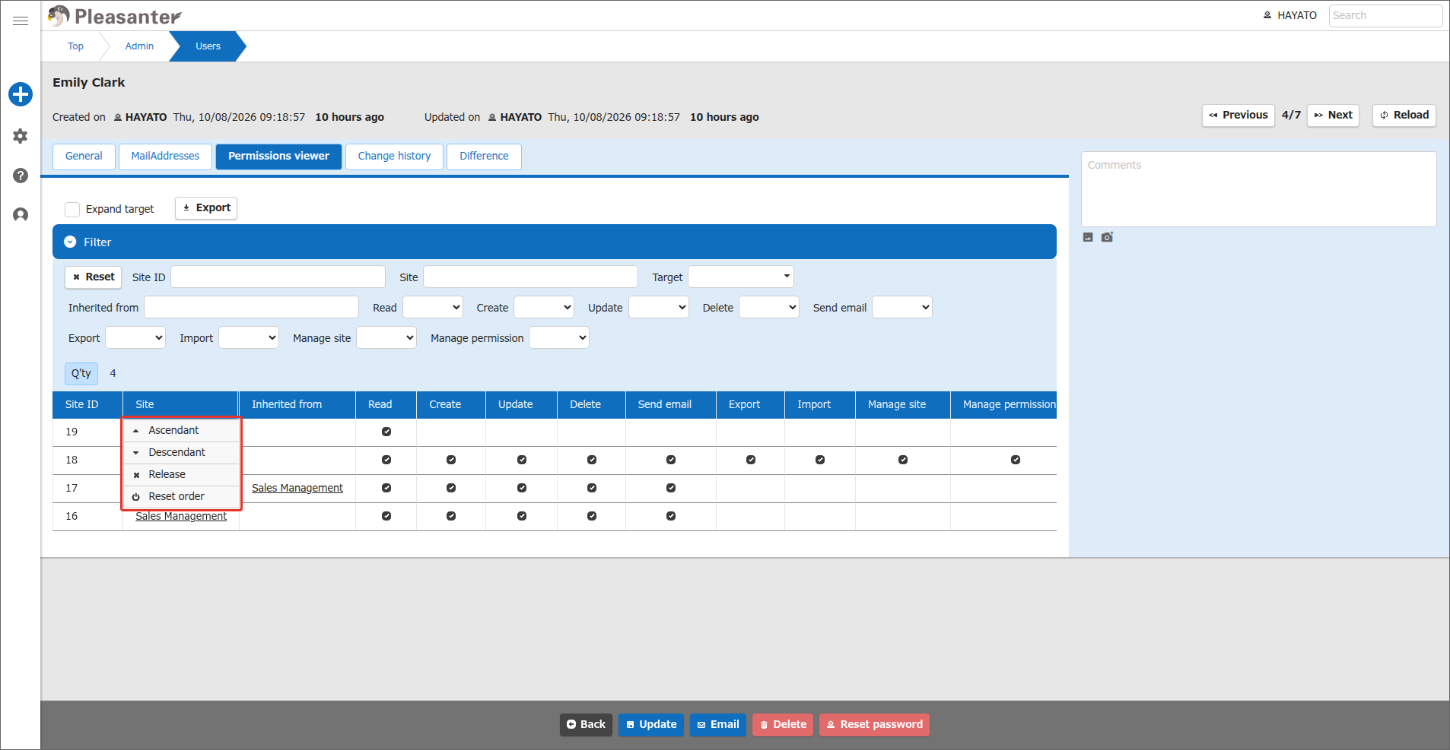Choose Reset order in the sort menu
1450x750 pixels.
coord(182,496)
